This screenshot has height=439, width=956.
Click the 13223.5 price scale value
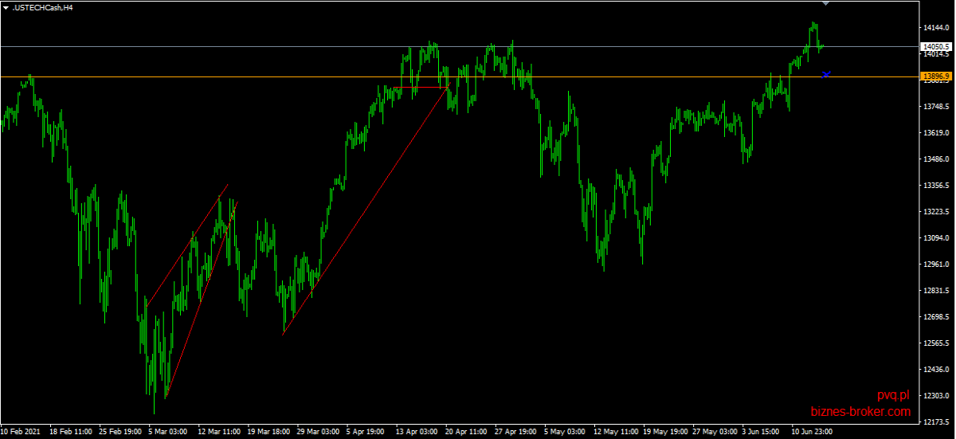935,212
